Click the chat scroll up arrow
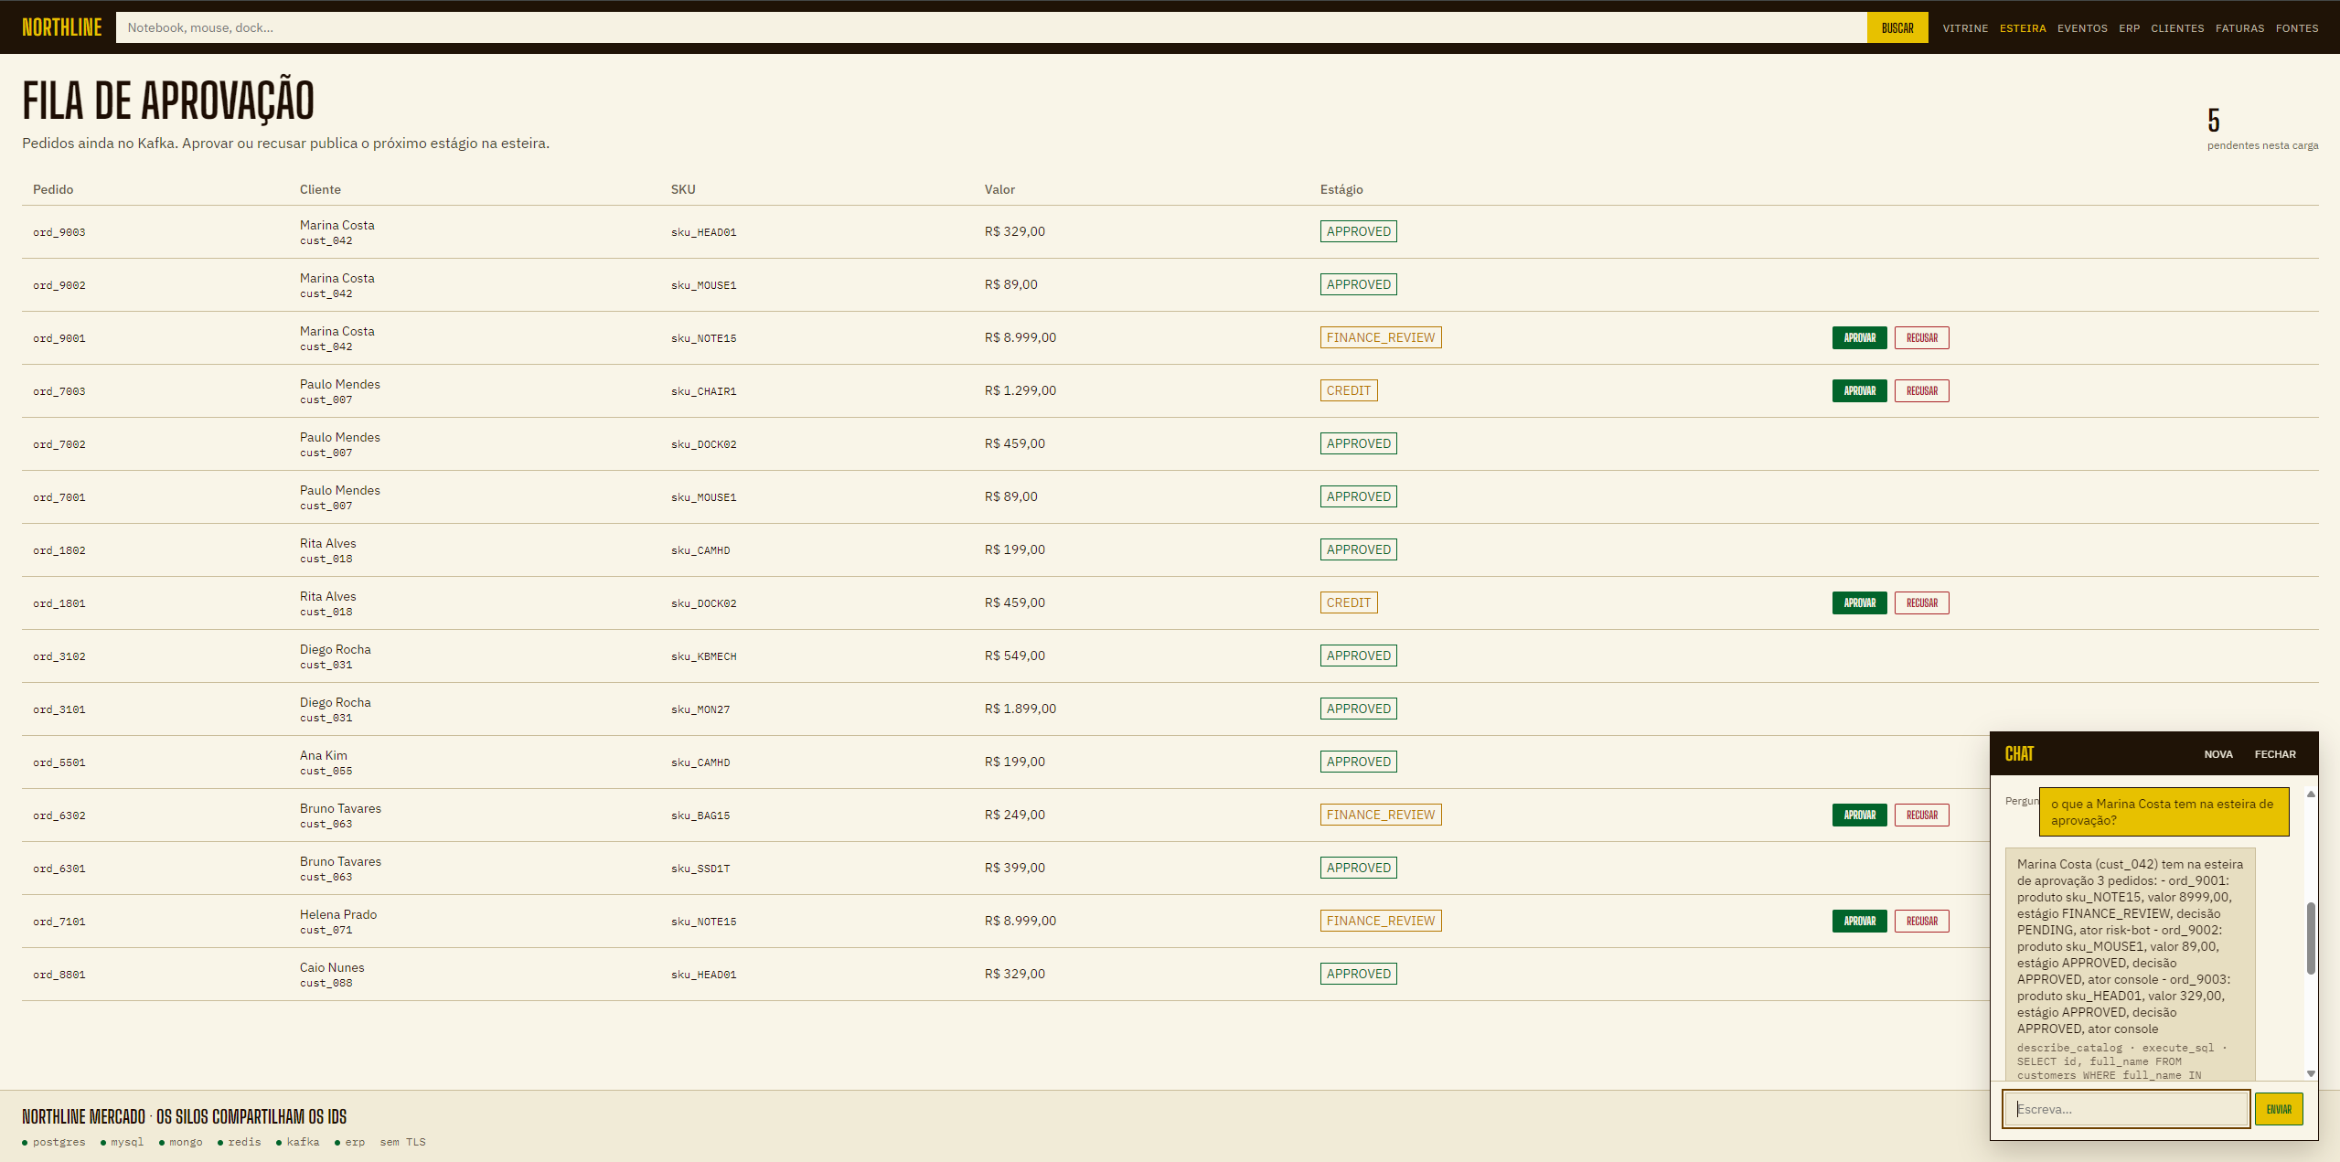This screenshot has height=1162, width=2340. point(2311,794)
